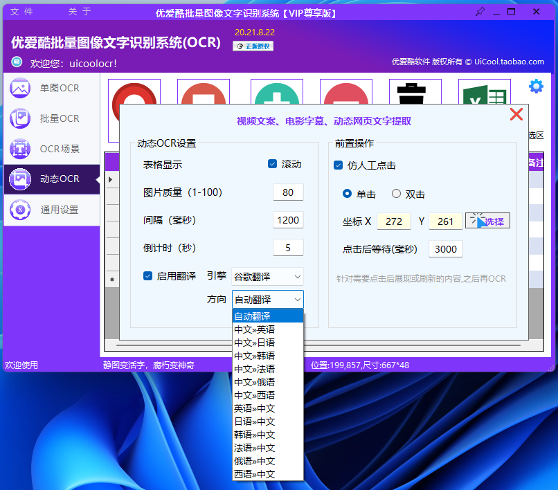Click the 欢迎使用 status bar text
This screenshot has height=490, width=558.
pos(21,365)
